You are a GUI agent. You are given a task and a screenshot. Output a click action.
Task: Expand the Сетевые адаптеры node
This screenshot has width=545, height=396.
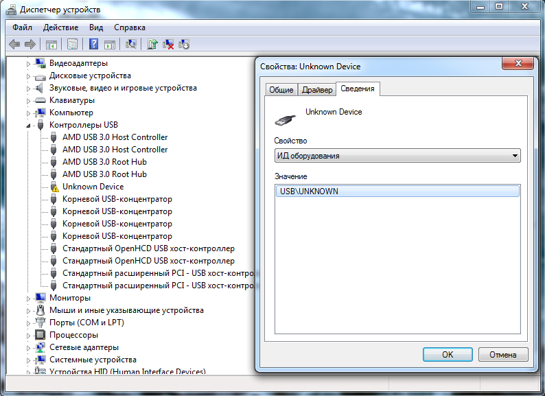tap(29, 348)
